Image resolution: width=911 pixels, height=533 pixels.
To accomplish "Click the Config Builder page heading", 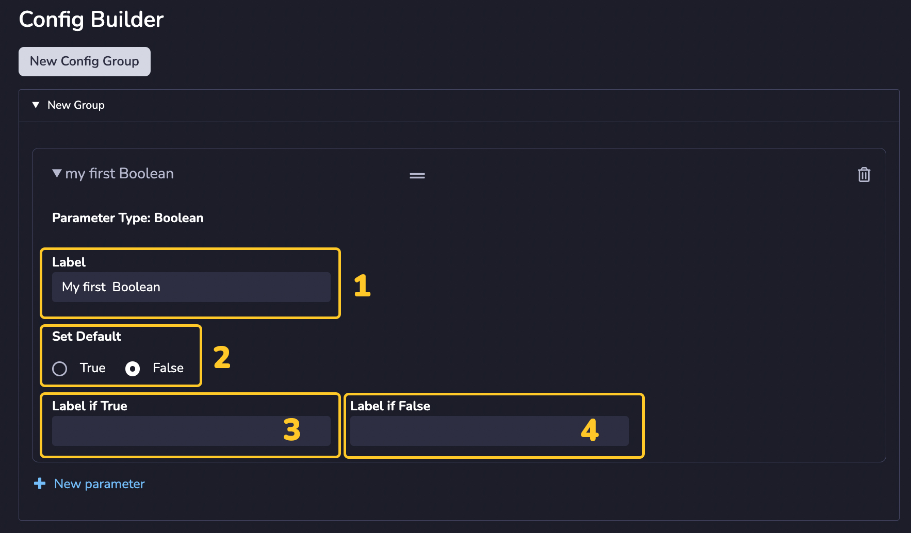I will click(91, 20).
